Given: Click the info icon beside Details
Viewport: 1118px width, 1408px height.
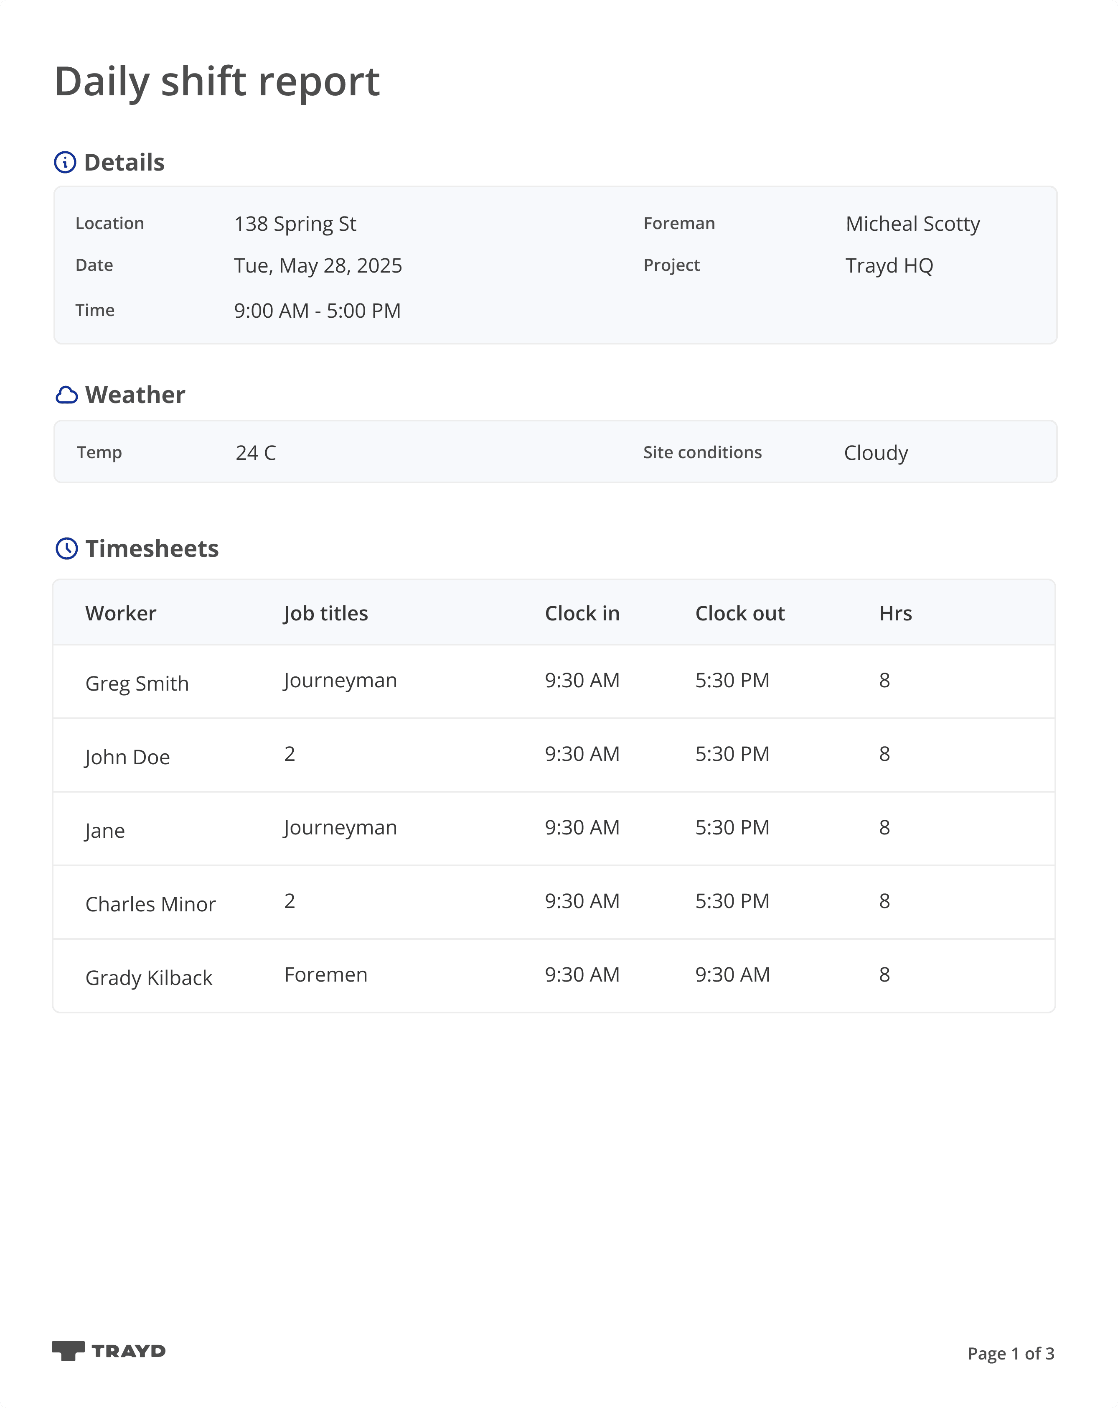Looking at the screenshot, I should coord(65,162).
